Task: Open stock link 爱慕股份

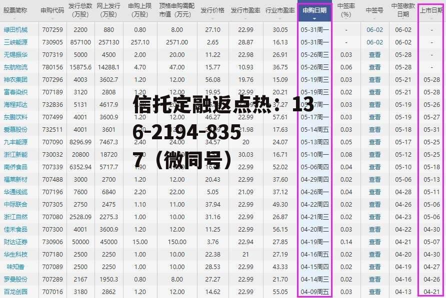Action: click(15, 130)
